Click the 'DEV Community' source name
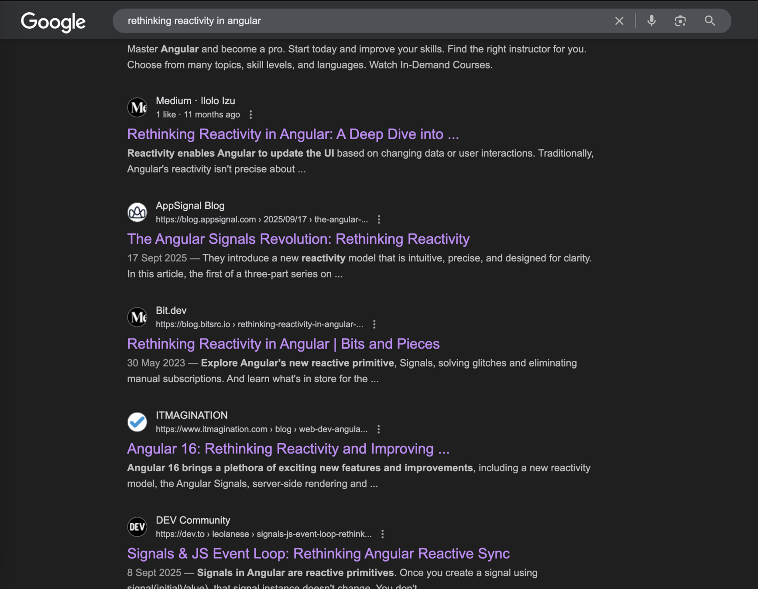The height and width of the screenshot is (589, 758). 193,520
